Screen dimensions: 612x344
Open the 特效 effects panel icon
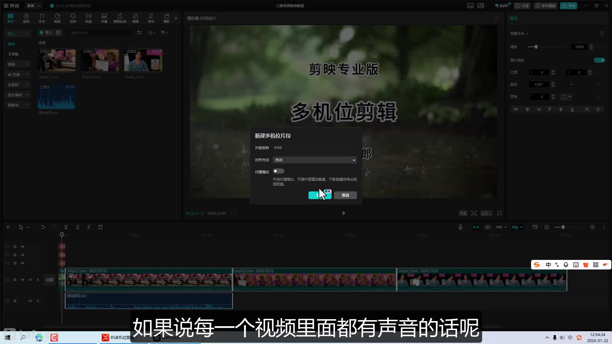tap(73, 18)
